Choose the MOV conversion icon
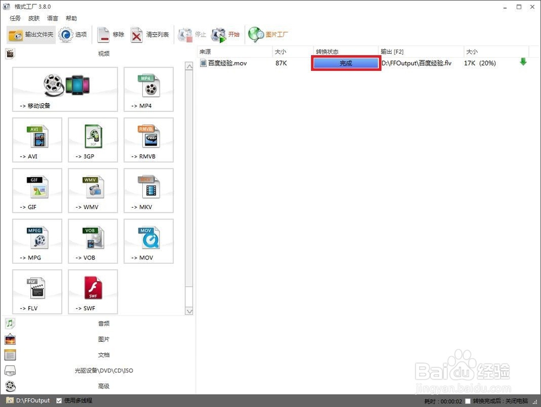 149,241
